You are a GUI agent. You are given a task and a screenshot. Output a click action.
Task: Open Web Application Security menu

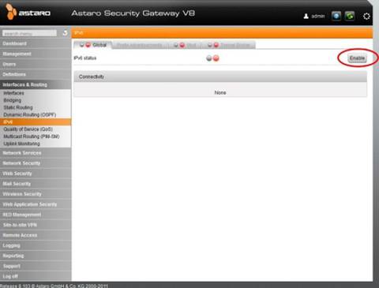point(36,204)
